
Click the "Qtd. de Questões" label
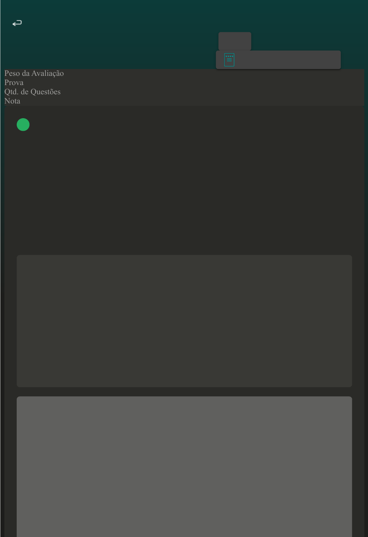32,92
